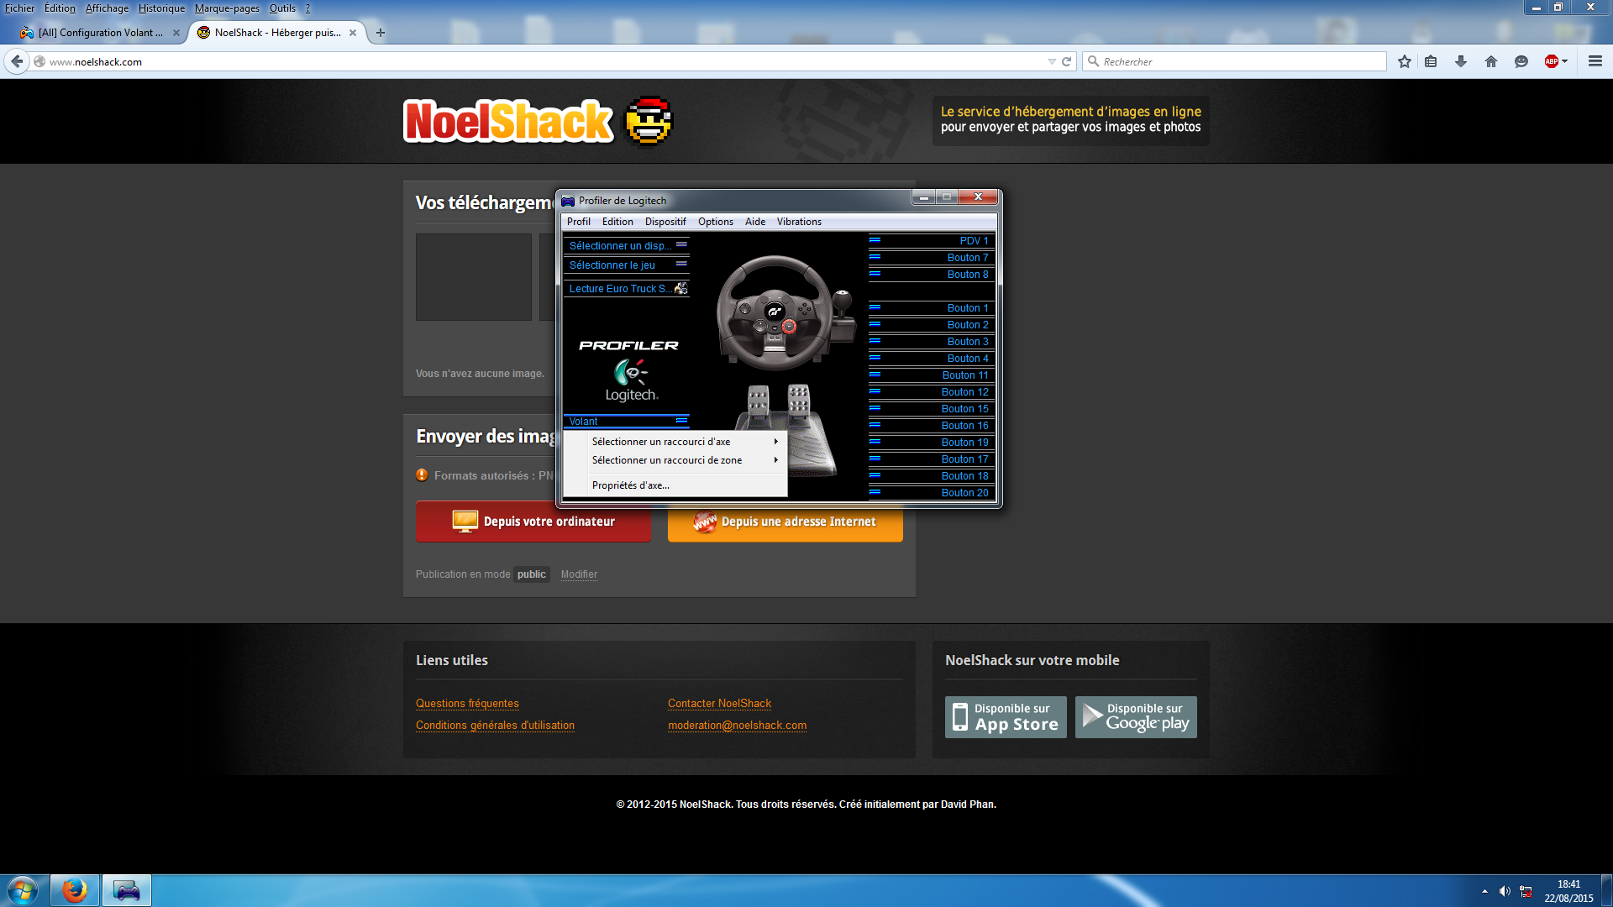This screenshot has height=907, width=1613.
Task: Select the Bouton 3 entry
Action: point(932,342)
